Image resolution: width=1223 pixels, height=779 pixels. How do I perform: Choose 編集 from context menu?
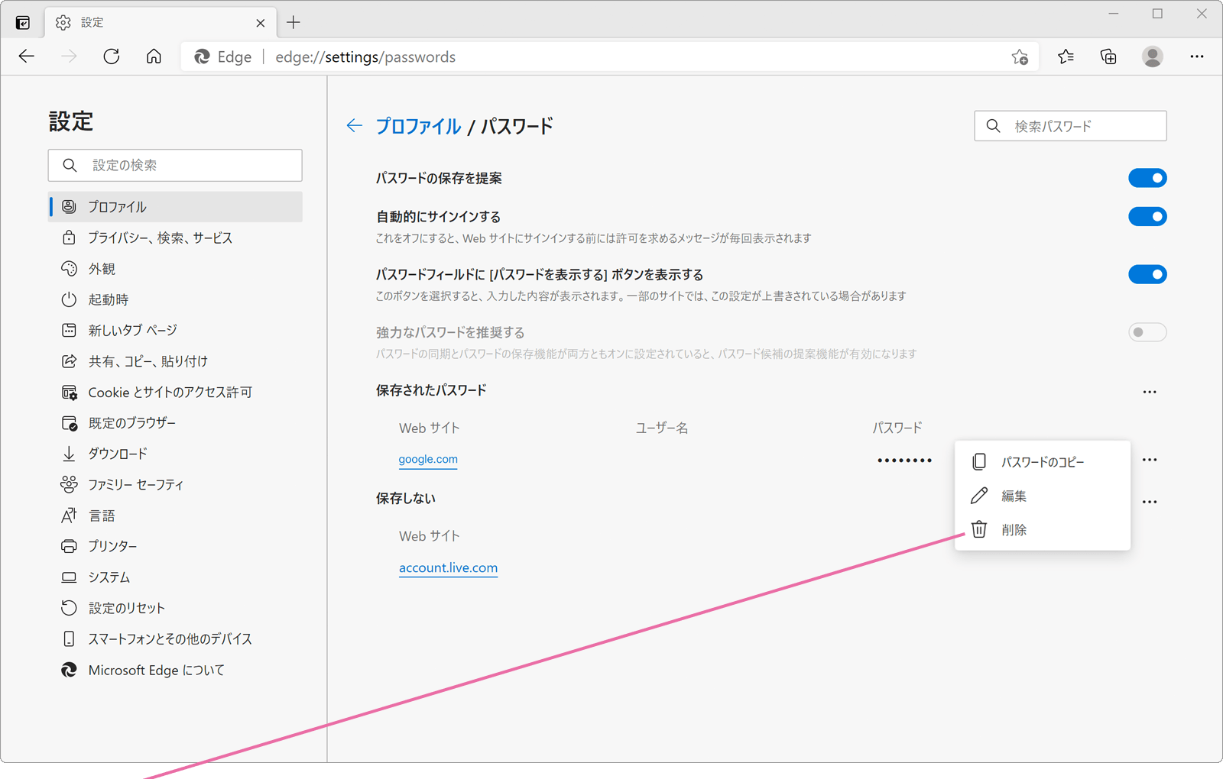coord(1043,496)
